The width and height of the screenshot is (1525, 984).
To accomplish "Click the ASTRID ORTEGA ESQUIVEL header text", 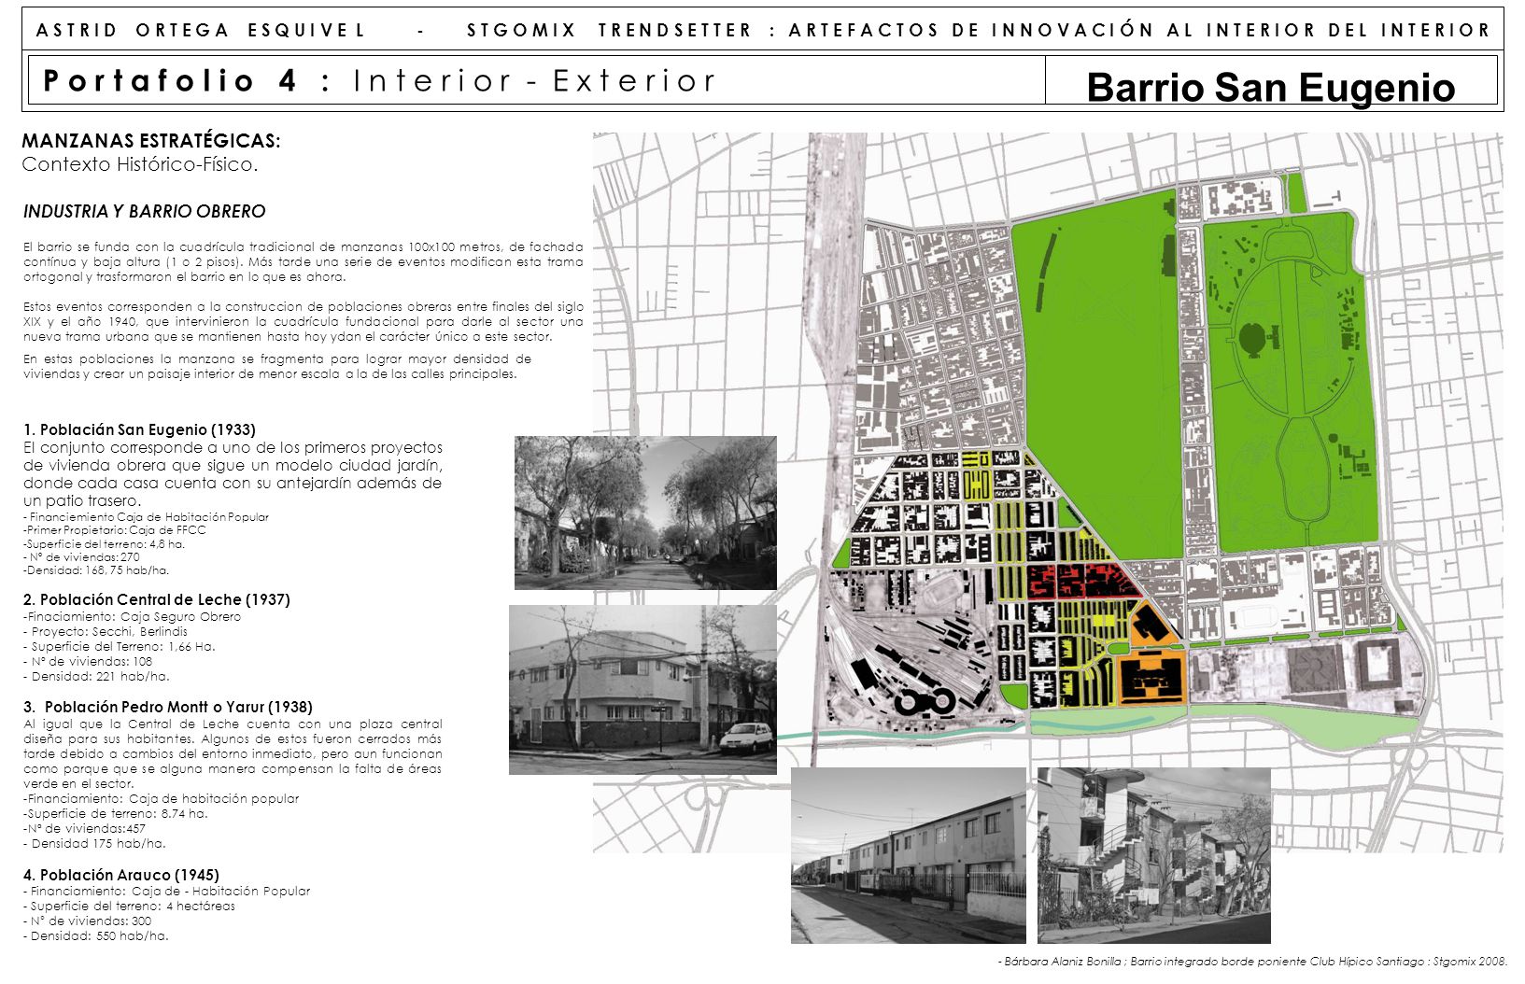I will click(201, 30).
